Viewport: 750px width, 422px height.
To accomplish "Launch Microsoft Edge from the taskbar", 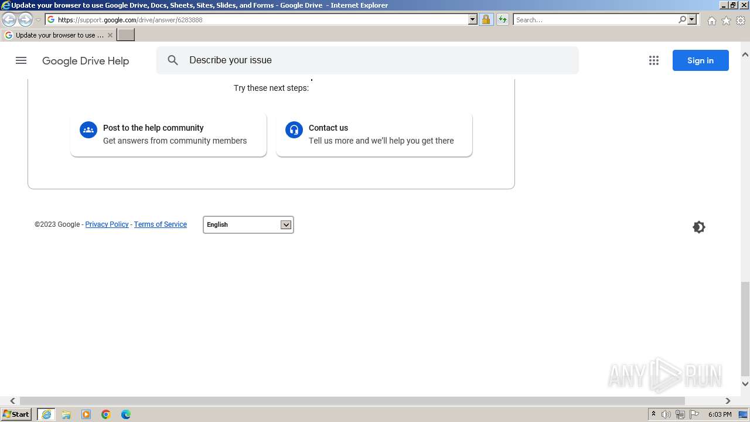I will coord(126,414).
